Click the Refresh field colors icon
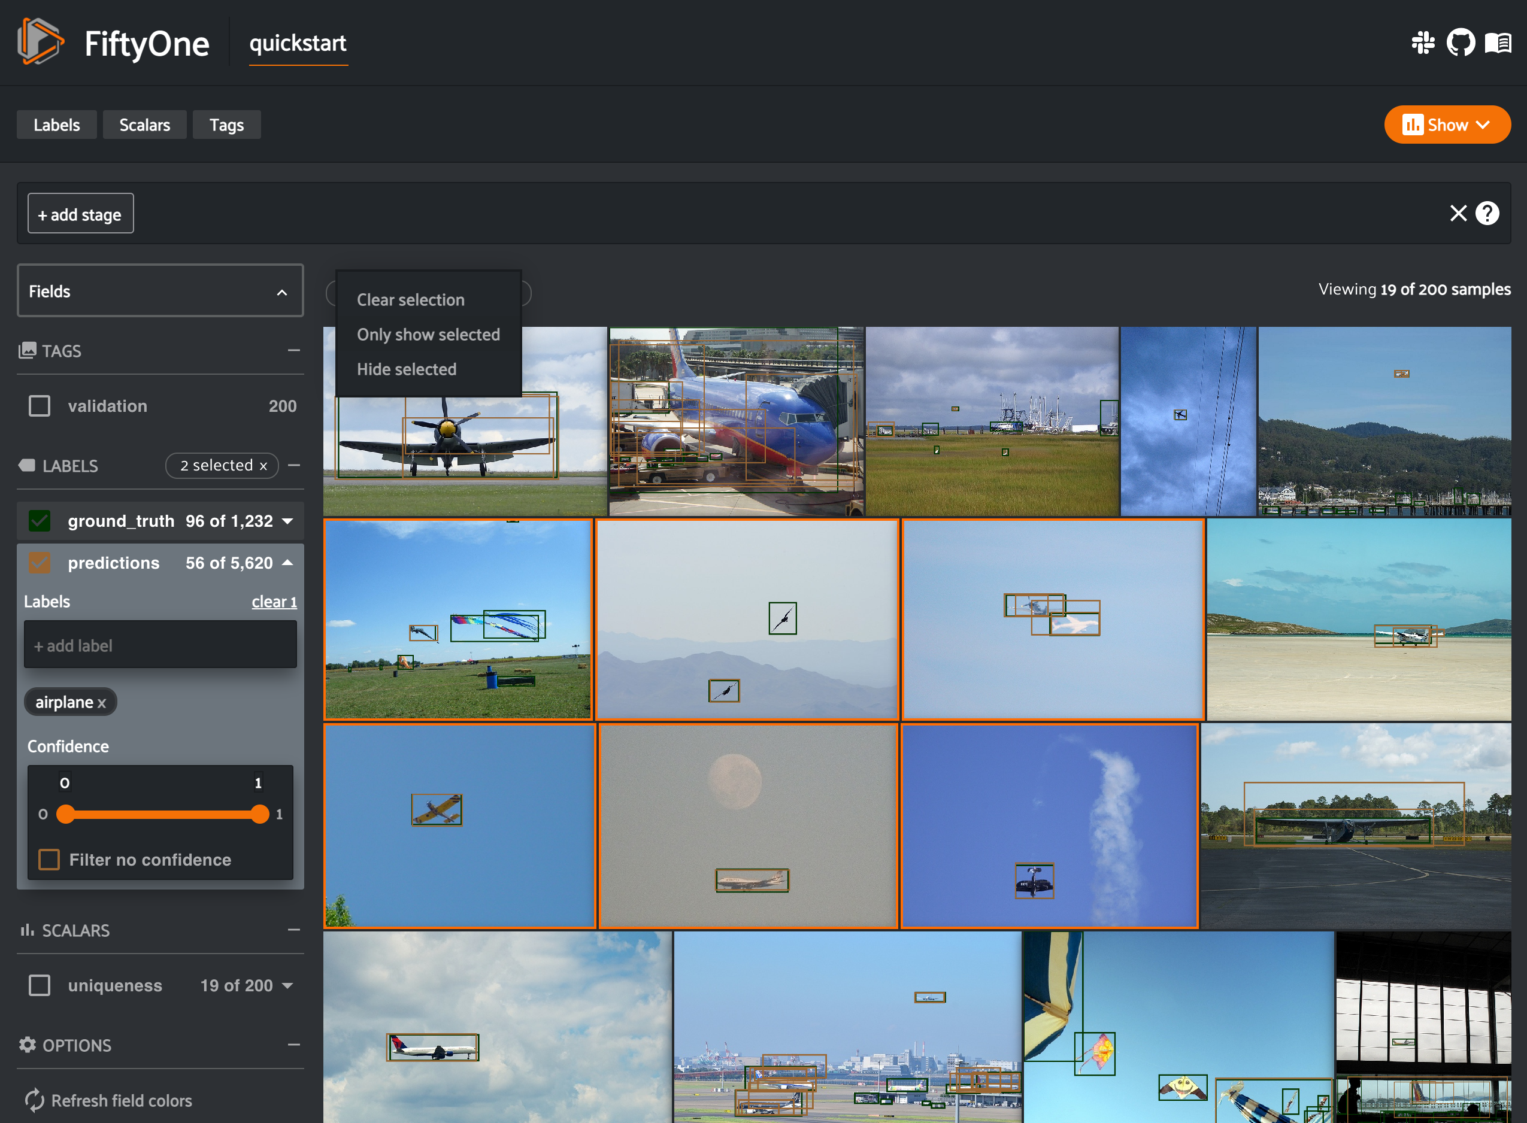The image size is (1527, 1123). point(34,1100)
